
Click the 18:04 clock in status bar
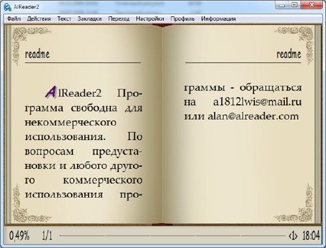[x=311, y=236]
